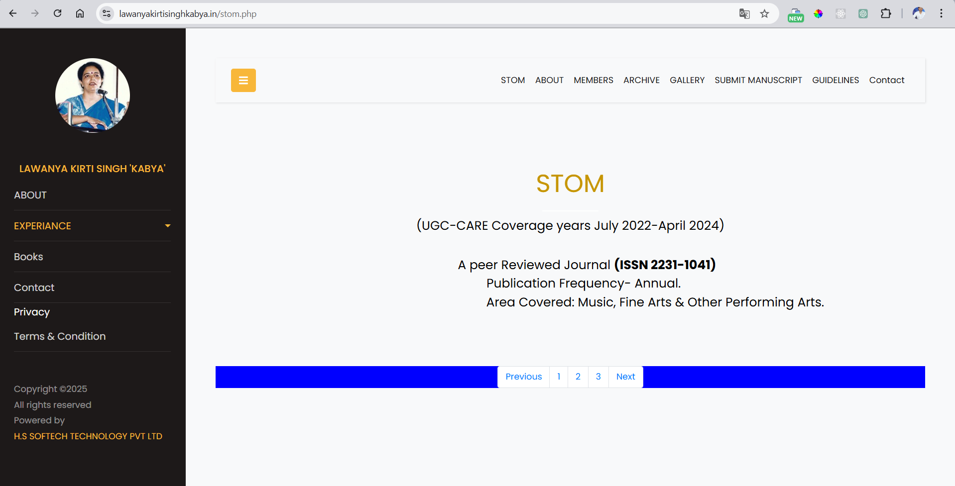
Task: Click the yellow hamburger menu button
Action: pos(243,81)
